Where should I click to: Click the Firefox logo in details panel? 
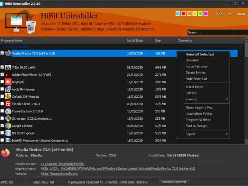(x=5, y=153)
